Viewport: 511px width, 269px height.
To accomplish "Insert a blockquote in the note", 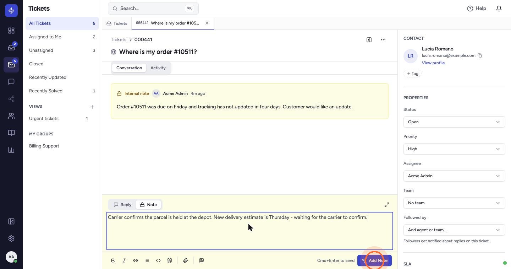I will click(170, 260).
